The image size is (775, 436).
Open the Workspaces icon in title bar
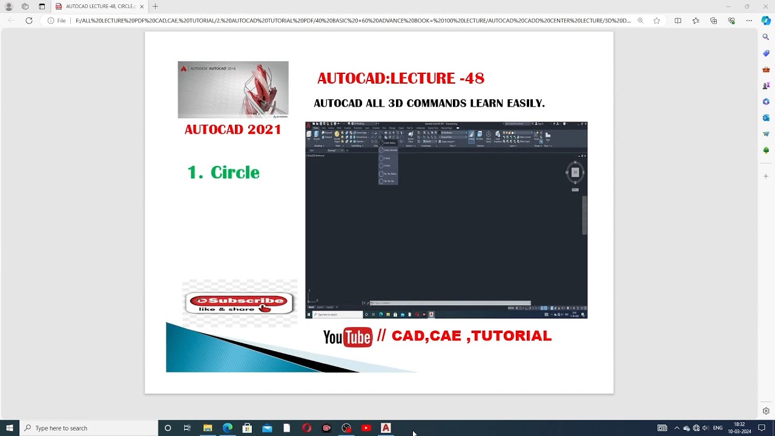click(25, 6)
